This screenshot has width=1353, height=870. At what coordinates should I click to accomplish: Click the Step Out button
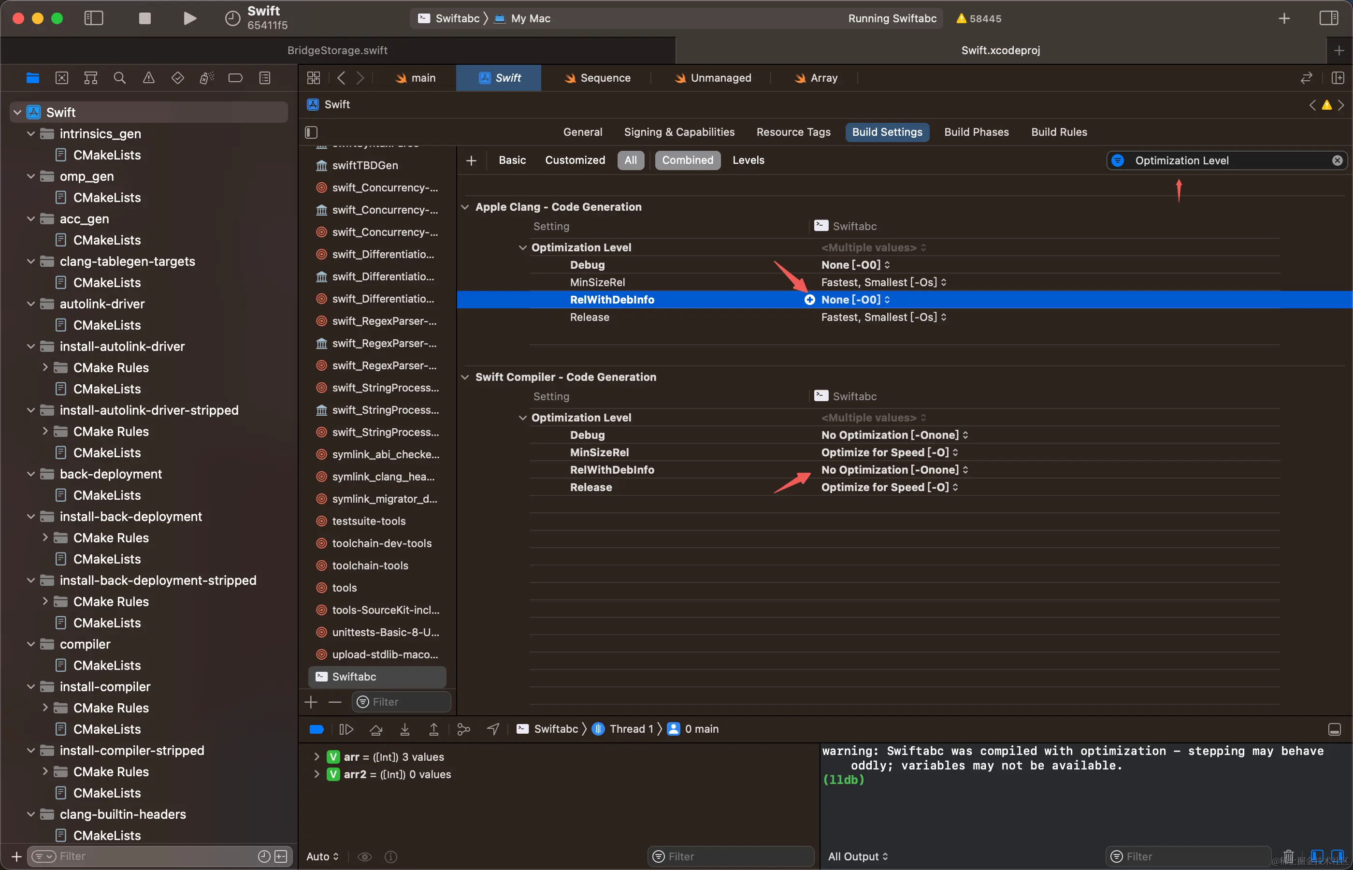coord(433,729)
